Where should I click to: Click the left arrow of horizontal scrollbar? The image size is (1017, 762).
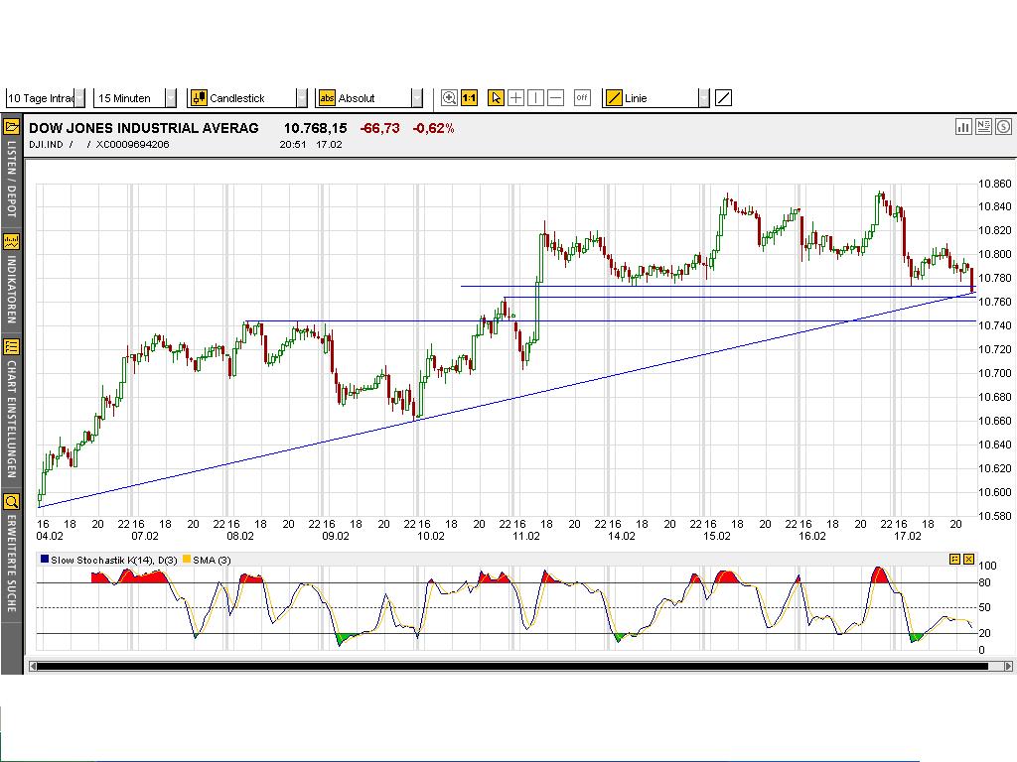coord(33,666)
